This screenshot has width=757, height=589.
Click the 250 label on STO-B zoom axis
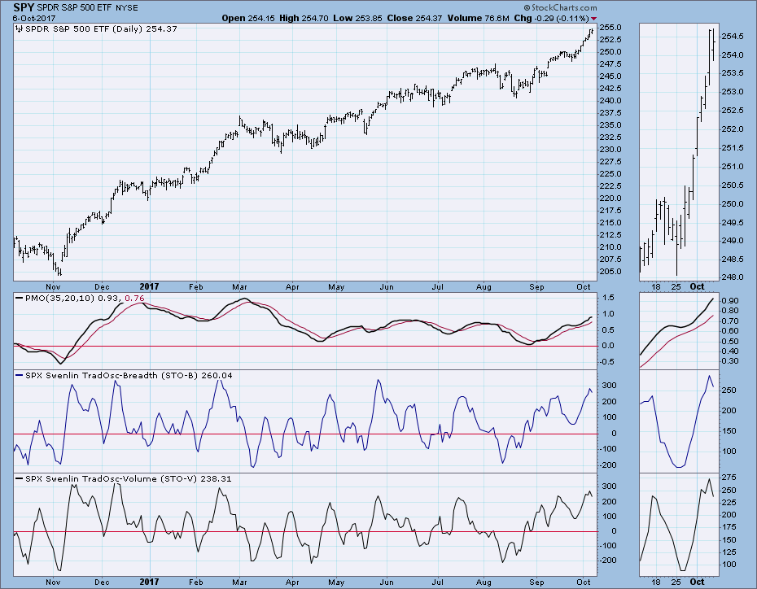point(729,390)
